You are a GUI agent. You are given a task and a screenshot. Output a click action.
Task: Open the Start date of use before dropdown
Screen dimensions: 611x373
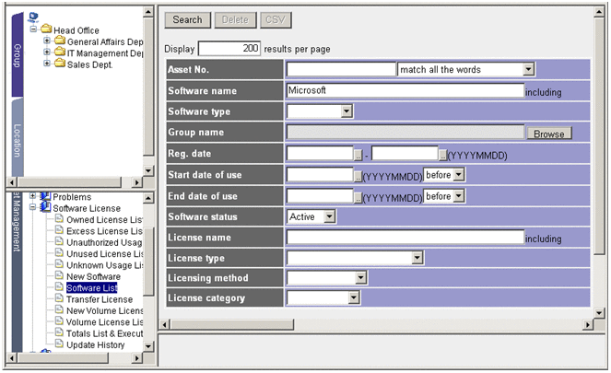click(x=459, y=174)
